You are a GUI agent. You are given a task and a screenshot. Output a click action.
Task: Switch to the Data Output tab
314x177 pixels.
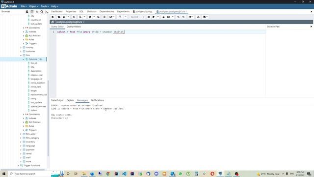[x=57, y=100]
